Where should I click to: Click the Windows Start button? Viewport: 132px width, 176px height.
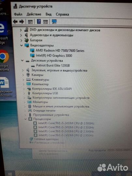pyautogui.click(x=10, y=174)
